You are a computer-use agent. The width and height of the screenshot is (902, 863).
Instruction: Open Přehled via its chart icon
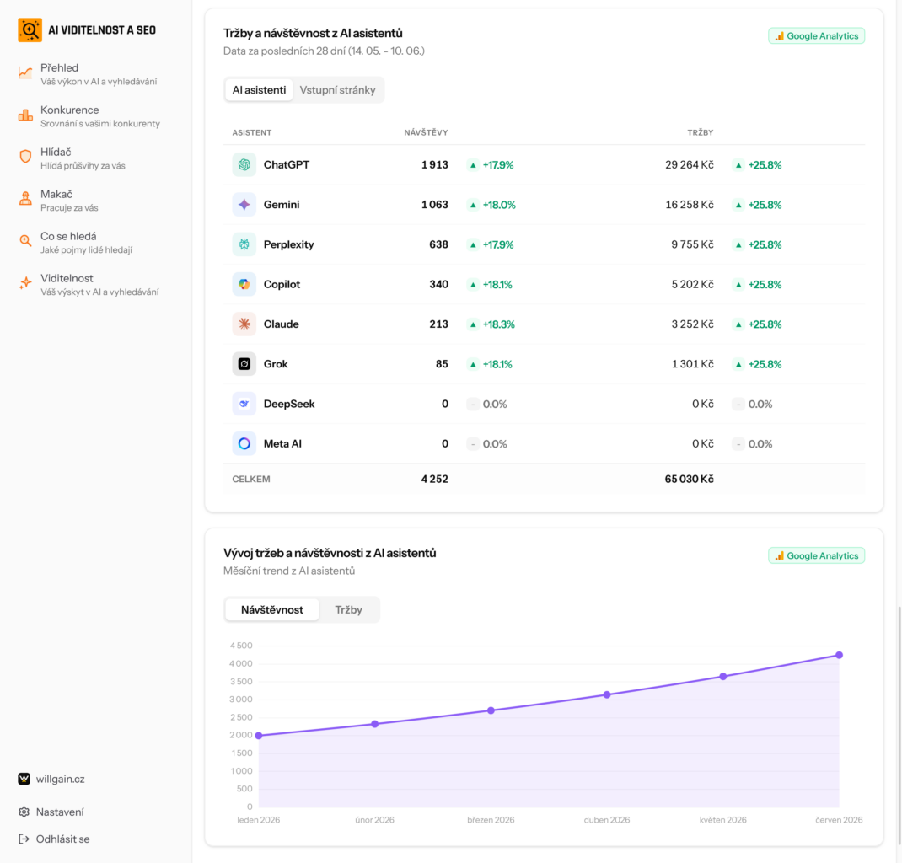(x=25, y=73)
